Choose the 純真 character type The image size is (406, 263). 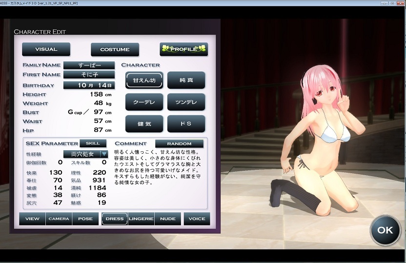[x=186, y=80]
